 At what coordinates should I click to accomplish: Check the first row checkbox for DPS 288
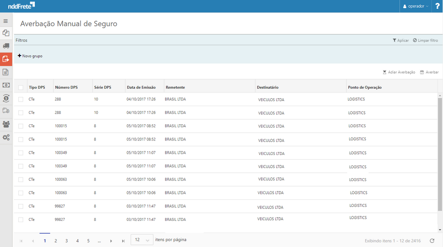21,99
